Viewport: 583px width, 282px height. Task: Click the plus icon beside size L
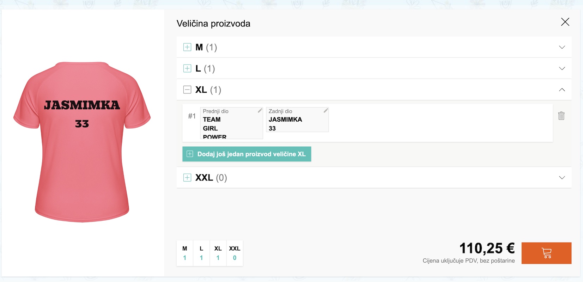187,68
